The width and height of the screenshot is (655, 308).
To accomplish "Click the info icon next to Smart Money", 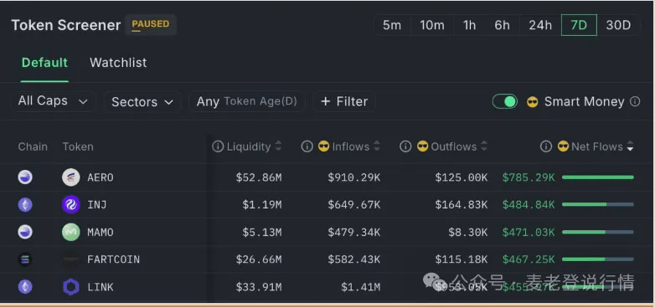I will [x=635, y=101].
